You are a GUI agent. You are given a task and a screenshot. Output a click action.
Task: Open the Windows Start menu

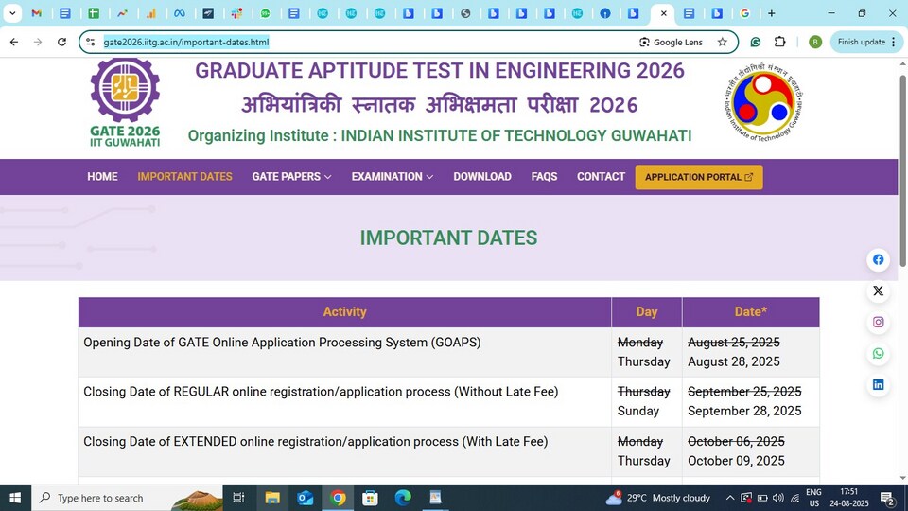click(x=15, y=498)
